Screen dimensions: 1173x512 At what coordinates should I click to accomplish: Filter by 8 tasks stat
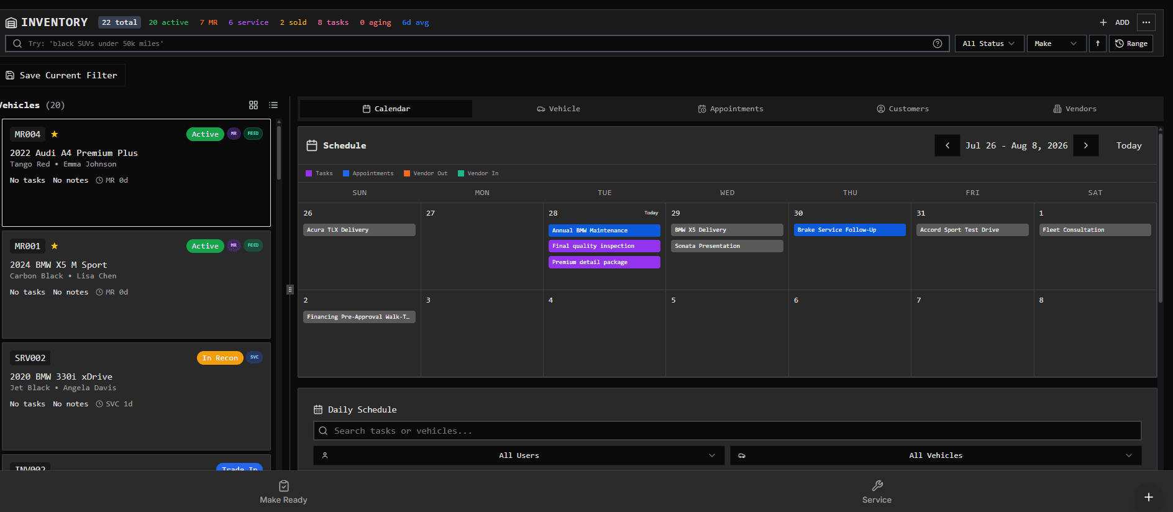click(333, 22)
